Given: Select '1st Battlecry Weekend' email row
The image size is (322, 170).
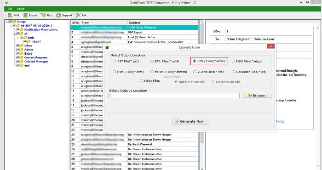Looking at the screenshot, I should (x=134, y=28).
